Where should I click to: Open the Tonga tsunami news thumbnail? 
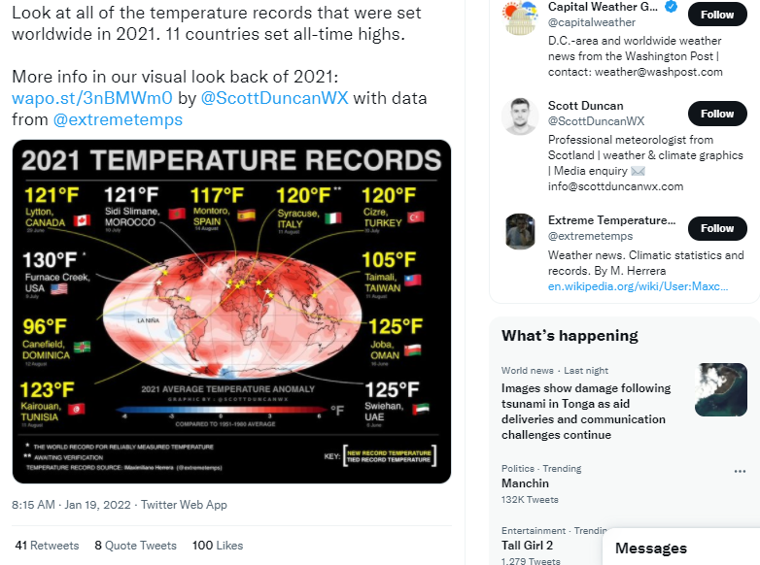[721, 389]
